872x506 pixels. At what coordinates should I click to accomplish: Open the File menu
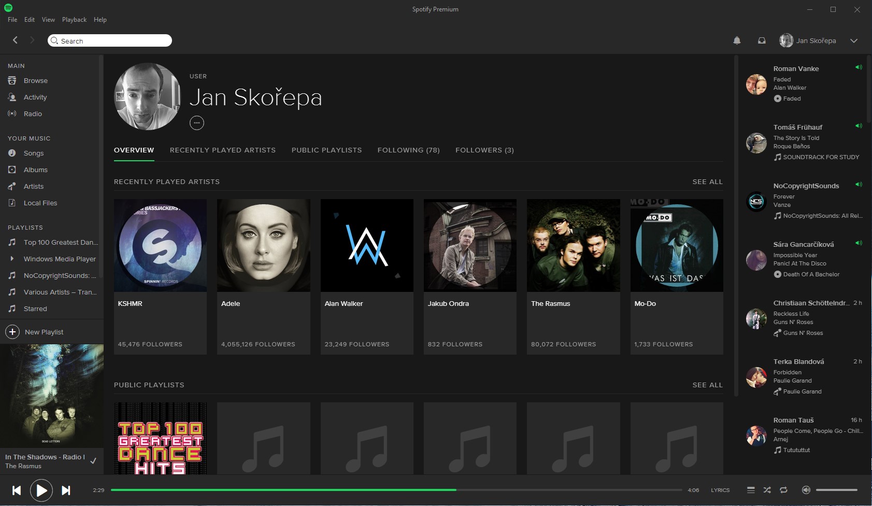point(12,20)
